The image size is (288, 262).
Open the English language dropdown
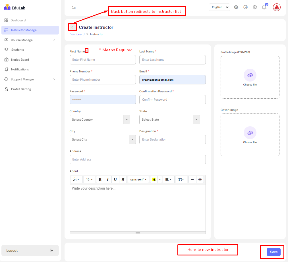(219, 7)
